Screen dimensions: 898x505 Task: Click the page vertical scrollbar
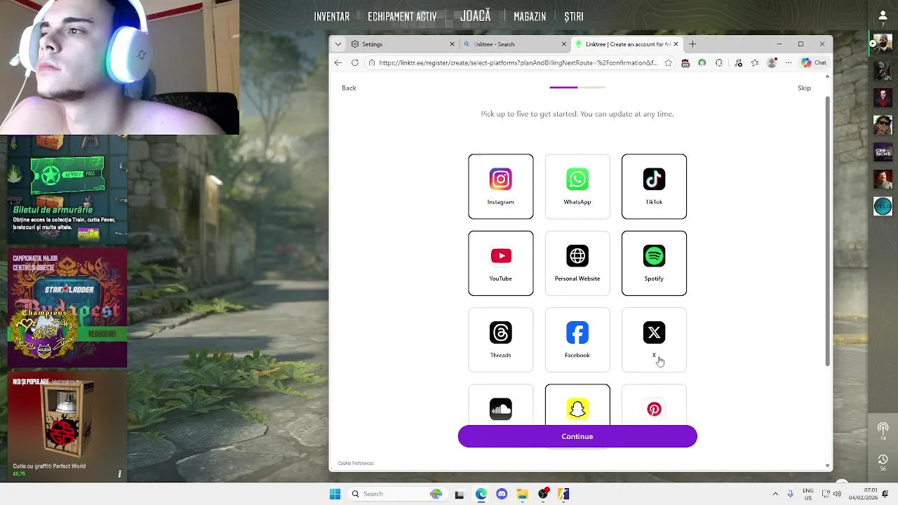click(828, 231)
